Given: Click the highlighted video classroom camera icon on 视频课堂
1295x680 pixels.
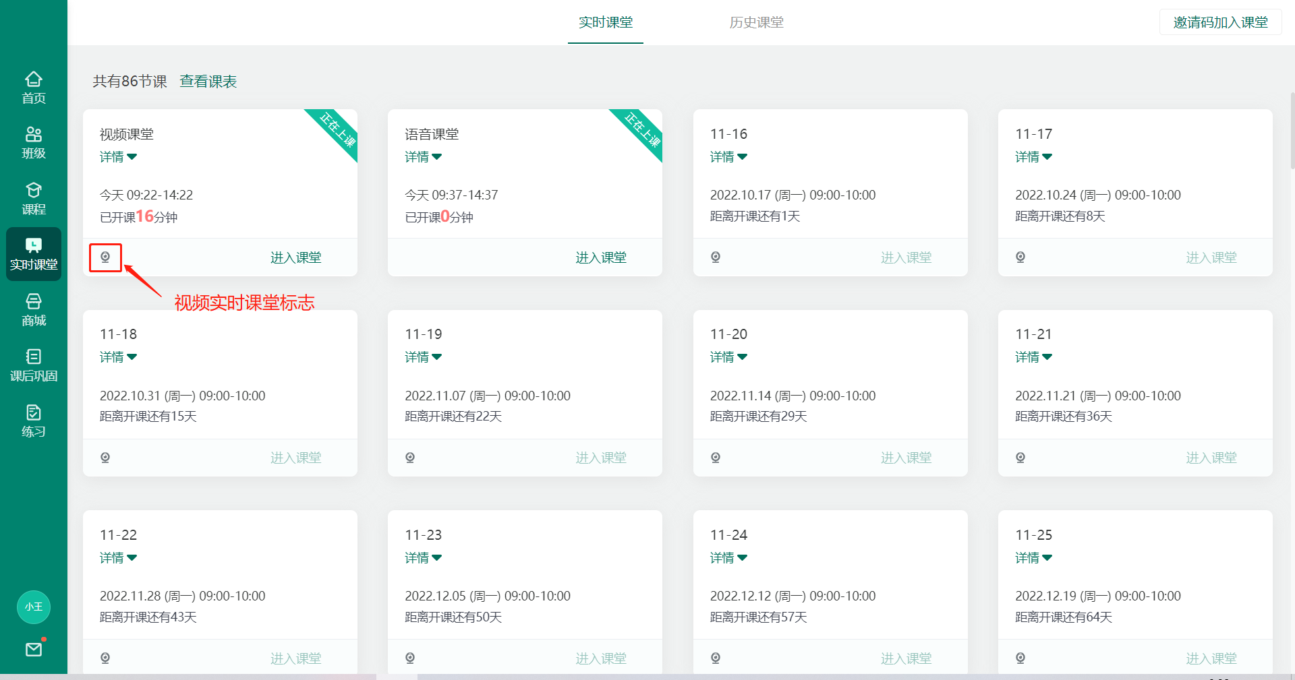Looking at the screenshot, I should [105, 257].
